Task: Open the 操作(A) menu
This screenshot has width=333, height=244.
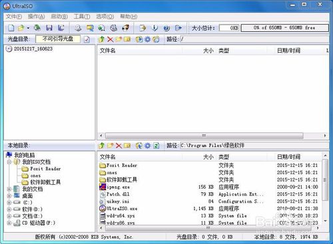Action: [37, 17]
